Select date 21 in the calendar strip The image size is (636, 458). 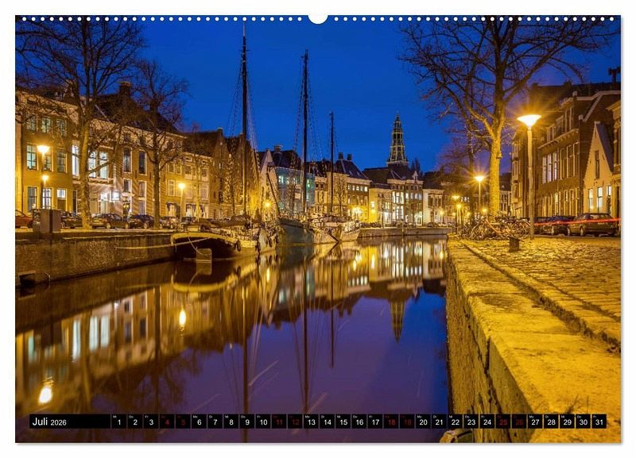tap(440, 421)
